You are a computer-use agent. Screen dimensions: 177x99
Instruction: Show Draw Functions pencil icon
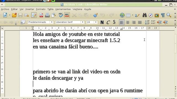coord(137,15)
